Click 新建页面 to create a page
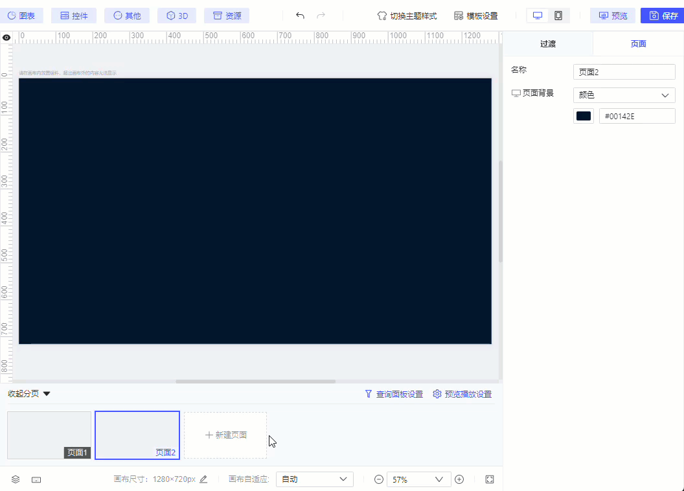Viewport: 684px width, 491px height. [225, 435]
